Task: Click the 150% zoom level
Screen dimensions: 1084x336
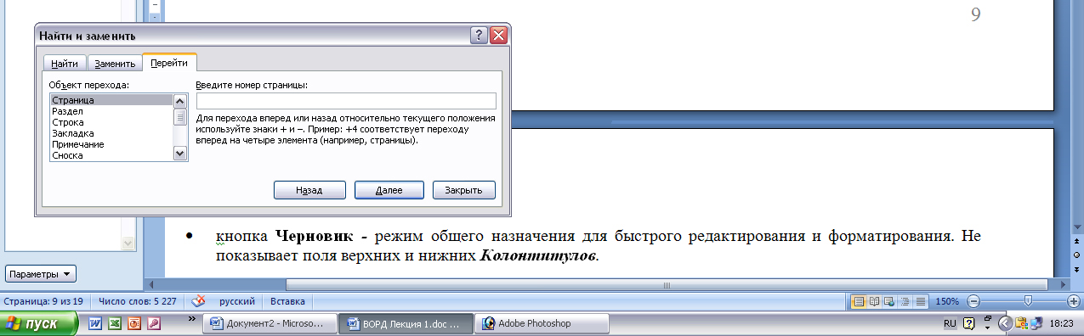Action: [x=947, y=301]
